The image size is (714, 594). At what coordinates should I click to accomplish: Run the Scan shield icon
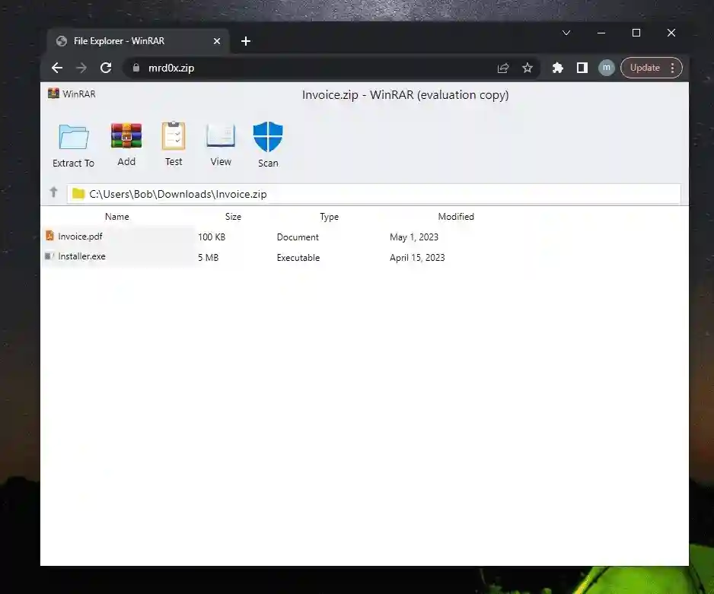tap(268, 138)
